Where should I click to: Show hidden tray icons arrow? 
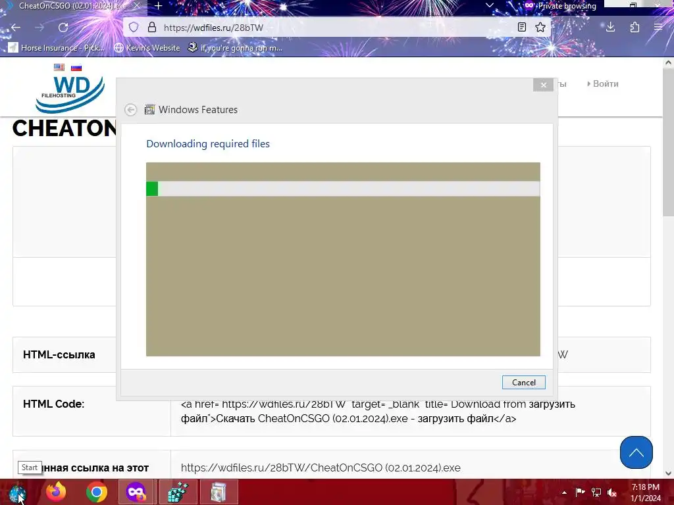(x=564, y=493)
